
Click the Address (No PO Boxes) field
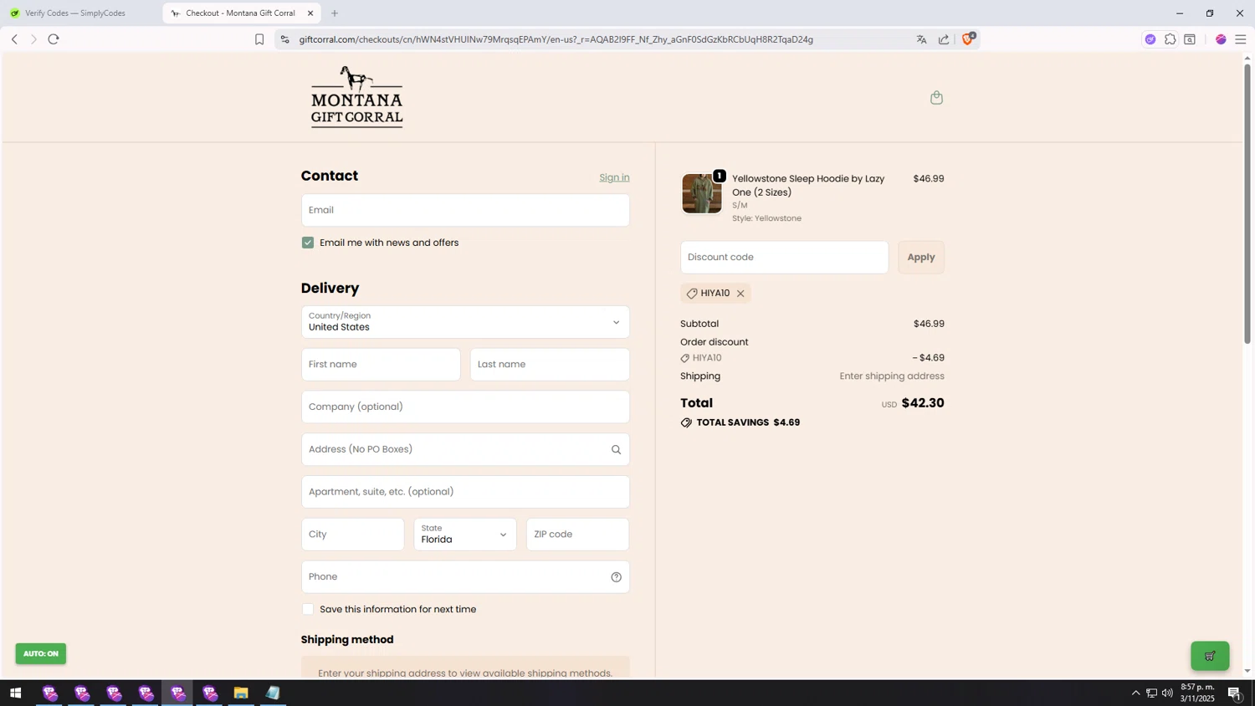point(465,450)
